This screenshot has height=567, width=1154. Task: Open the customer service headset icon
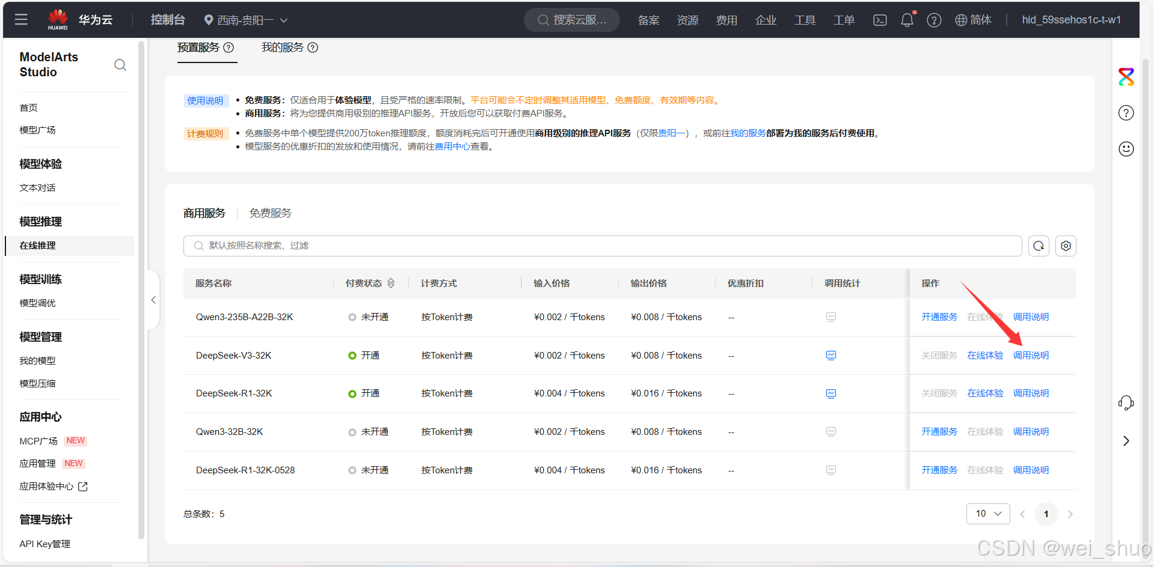click(1126, 403)
